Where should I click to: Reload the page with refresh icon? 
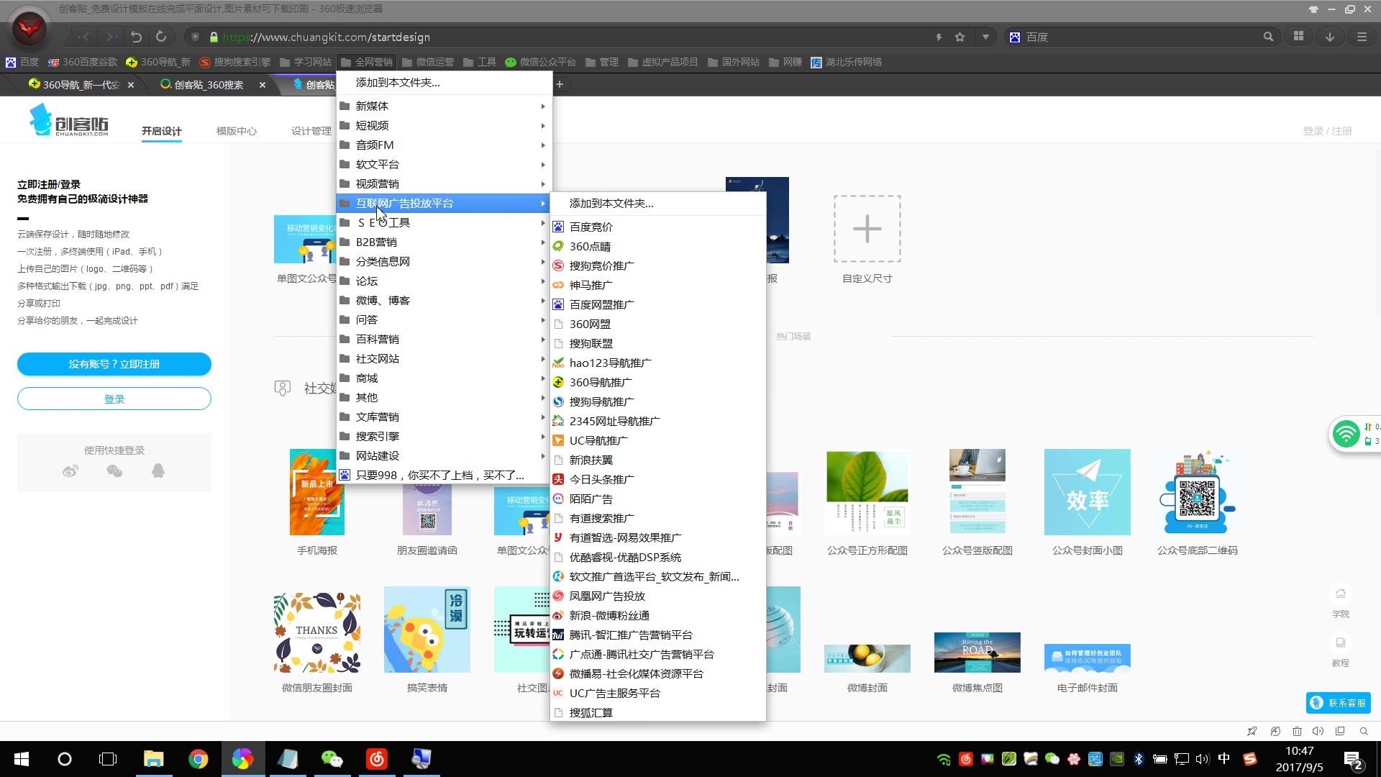coord(161,37)
